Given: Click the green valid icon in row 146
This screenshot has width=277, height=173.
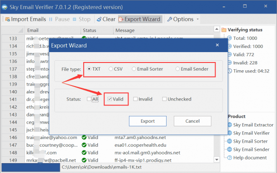Looking at the screenshot, I should 84,137.
